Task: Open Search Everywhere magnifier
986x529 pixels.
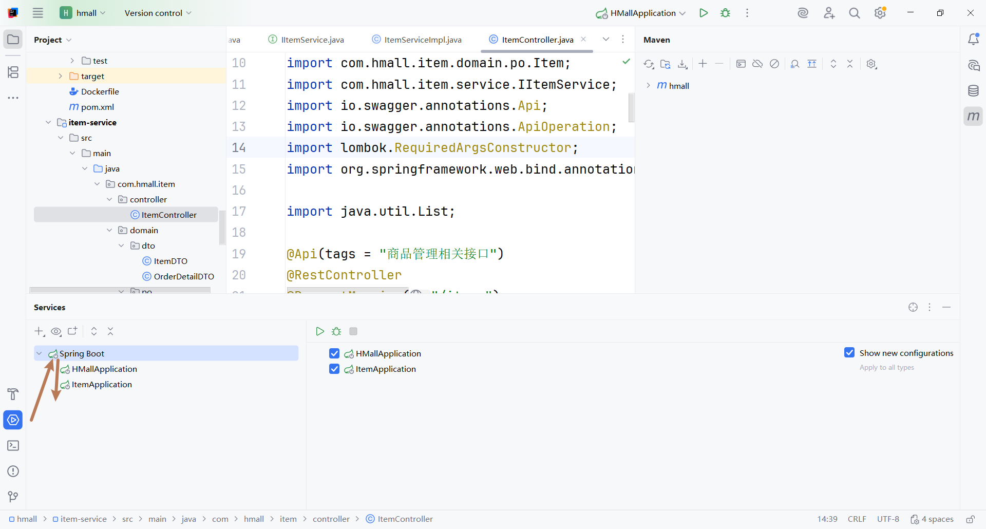Action: [855, 13]
